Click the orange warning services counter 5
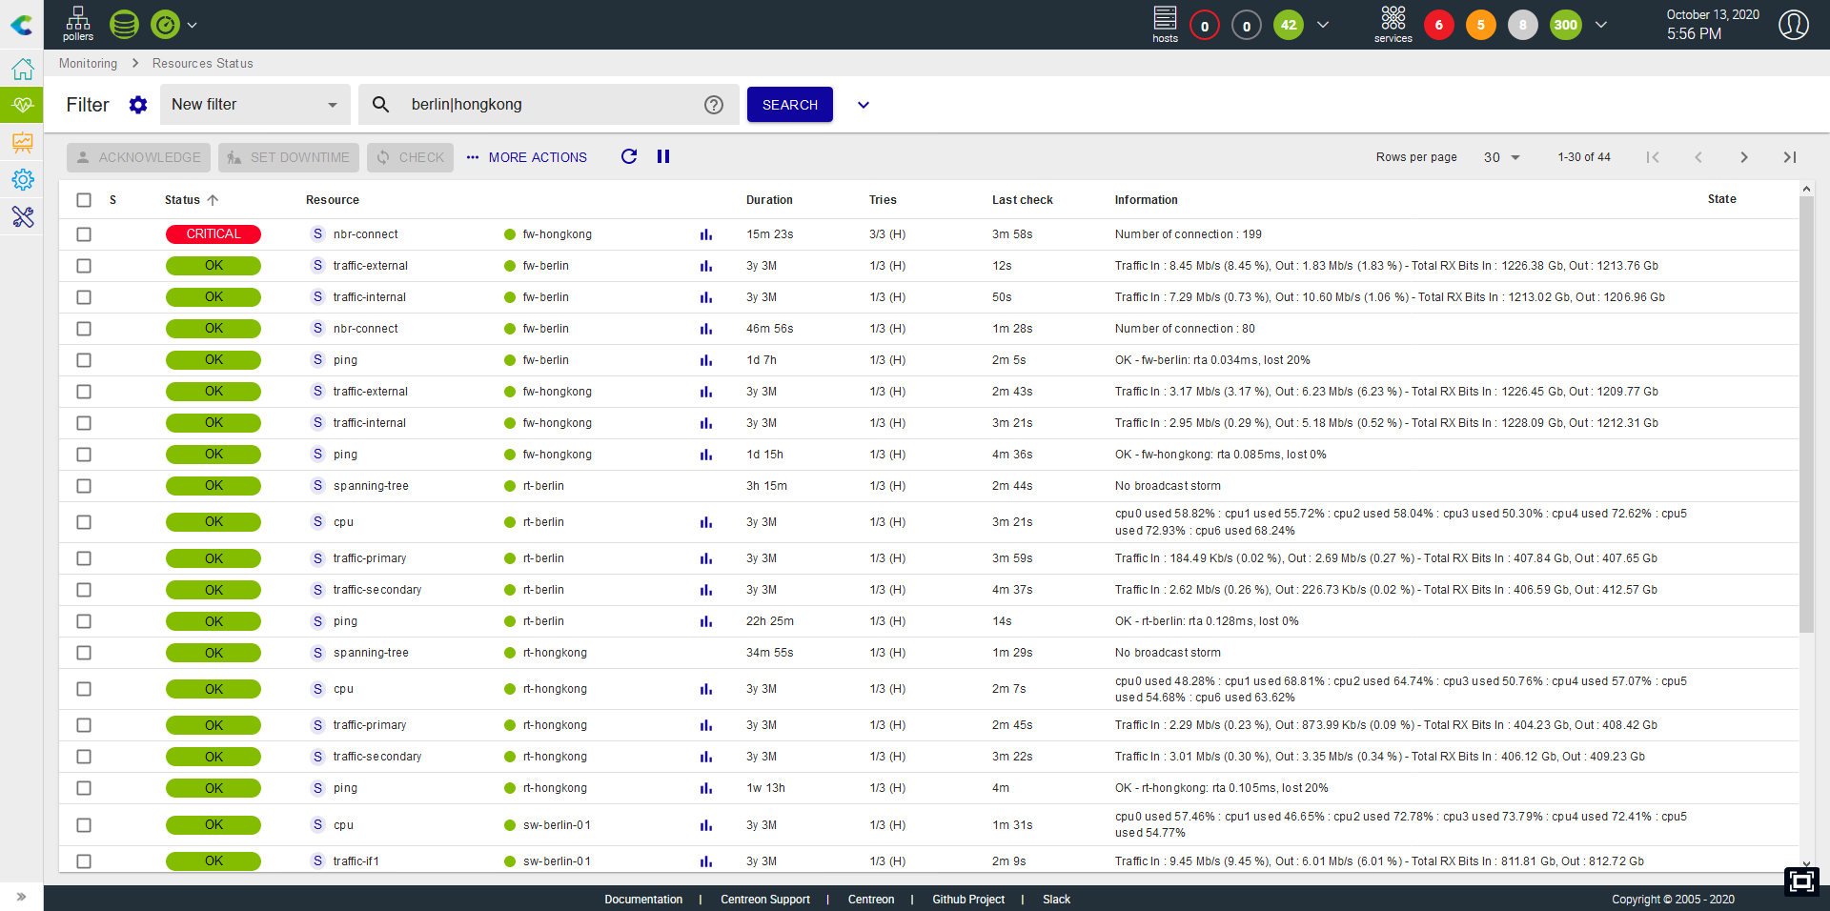1830x911 pixels. coord(1481,25)
